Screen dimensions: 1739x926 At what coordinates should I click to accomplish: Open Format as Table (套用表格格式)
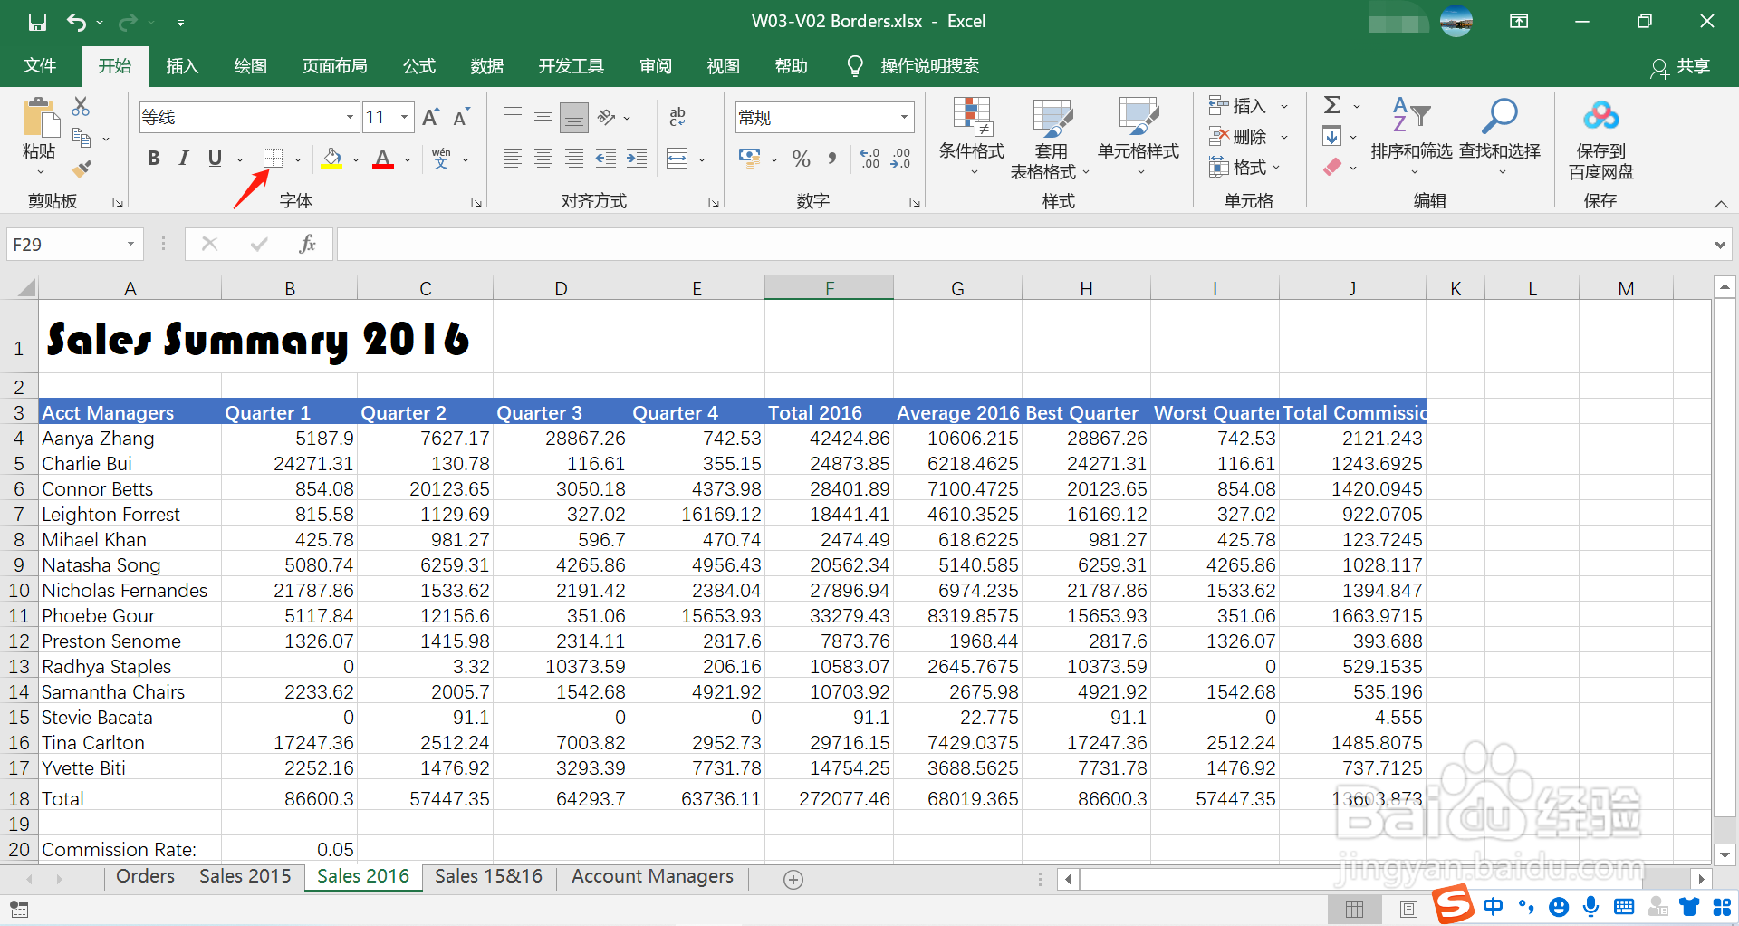click(1052, 139)
